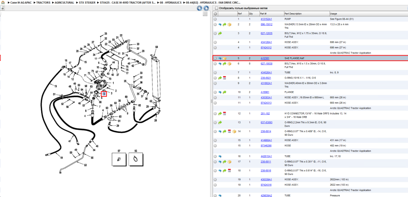408x197 pixels.
Task: Click the inset thumbnail labeled 57
Action: [119, 159]
